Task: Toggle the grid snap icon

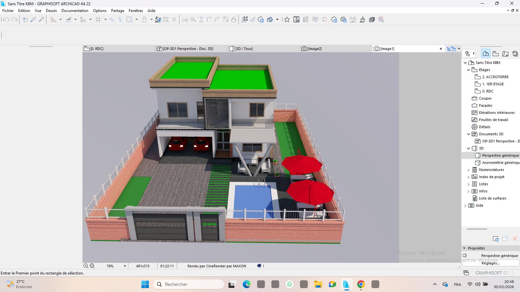Action: pos(98,20)
